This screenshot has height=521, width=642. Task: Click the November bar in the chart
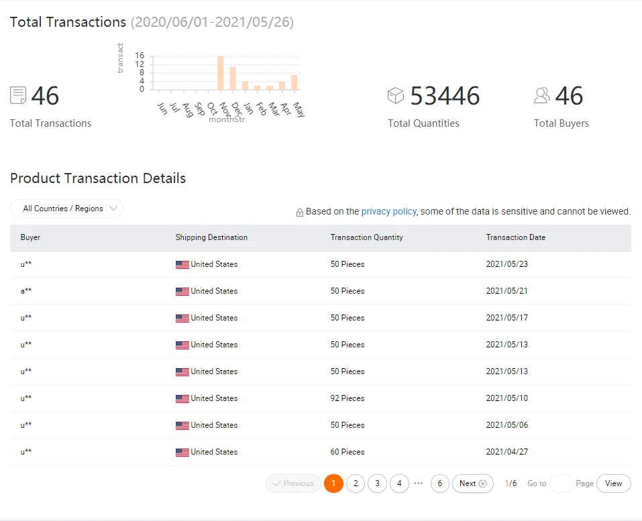pyautogui.click(x=221, y=73)
